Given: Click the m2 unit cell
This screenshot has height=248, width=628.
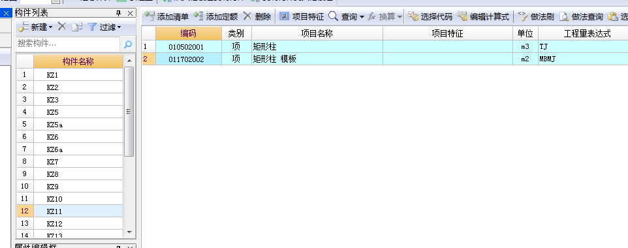Looking at the screenshot, I should [525, 59].
